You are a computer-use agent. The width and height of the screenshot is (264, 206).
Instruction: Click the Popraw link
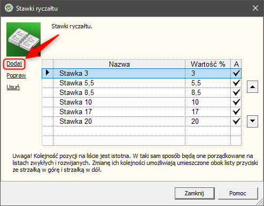[x=16, y=75]
